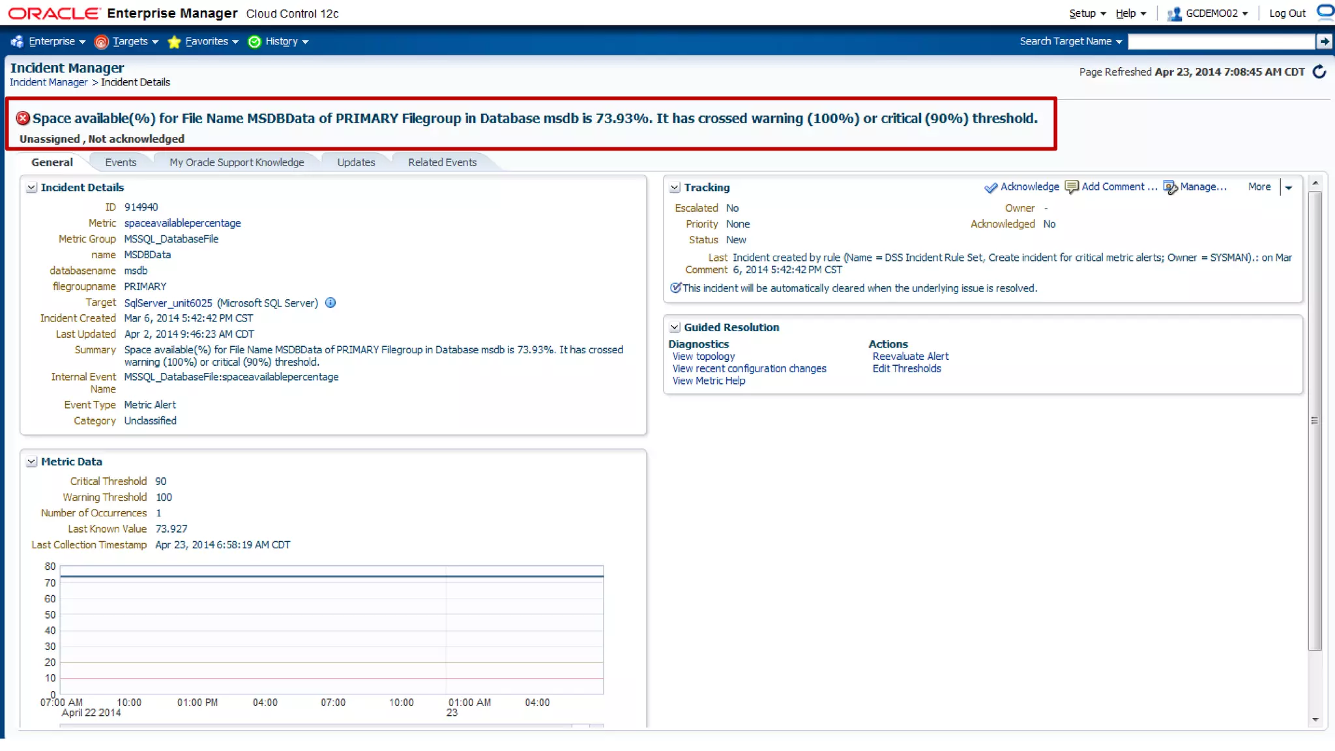The width and height of the screenshot is (1335, 751).
Task: Click the Acknowledge checkmark icon
Action: click(991, 188)
